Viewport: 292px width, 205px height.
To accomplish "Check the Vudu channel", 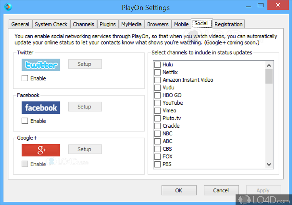I will pos(158,88).
